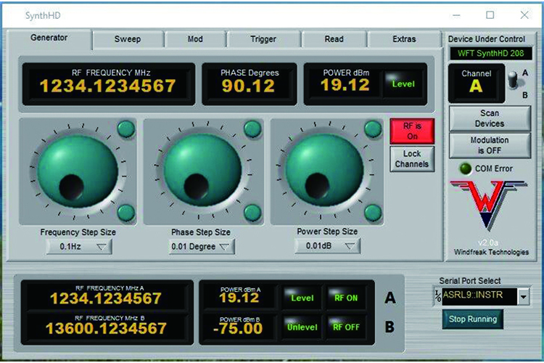The width and height of the screenshot is (544, 363).
Task: Click lower round button of phase knob
Action: [x=252, y=213]
